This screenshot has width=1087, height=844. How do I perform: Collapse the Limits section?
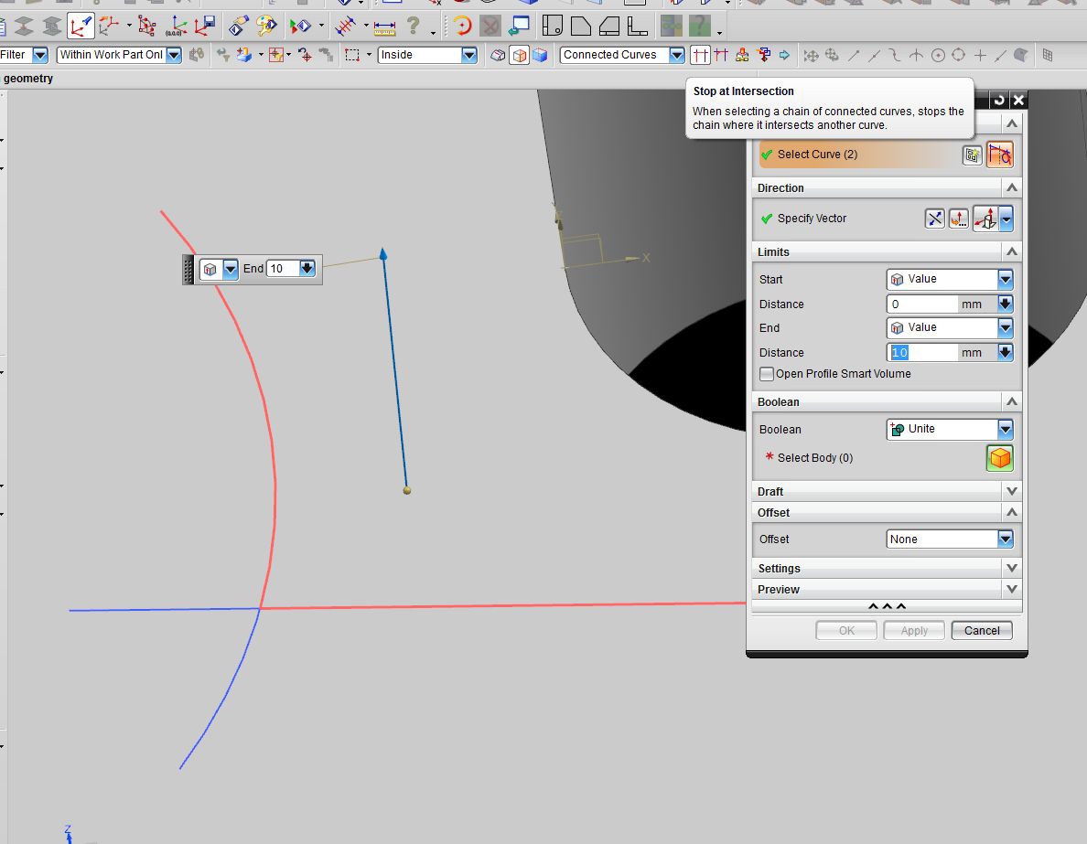[1011, 251]
